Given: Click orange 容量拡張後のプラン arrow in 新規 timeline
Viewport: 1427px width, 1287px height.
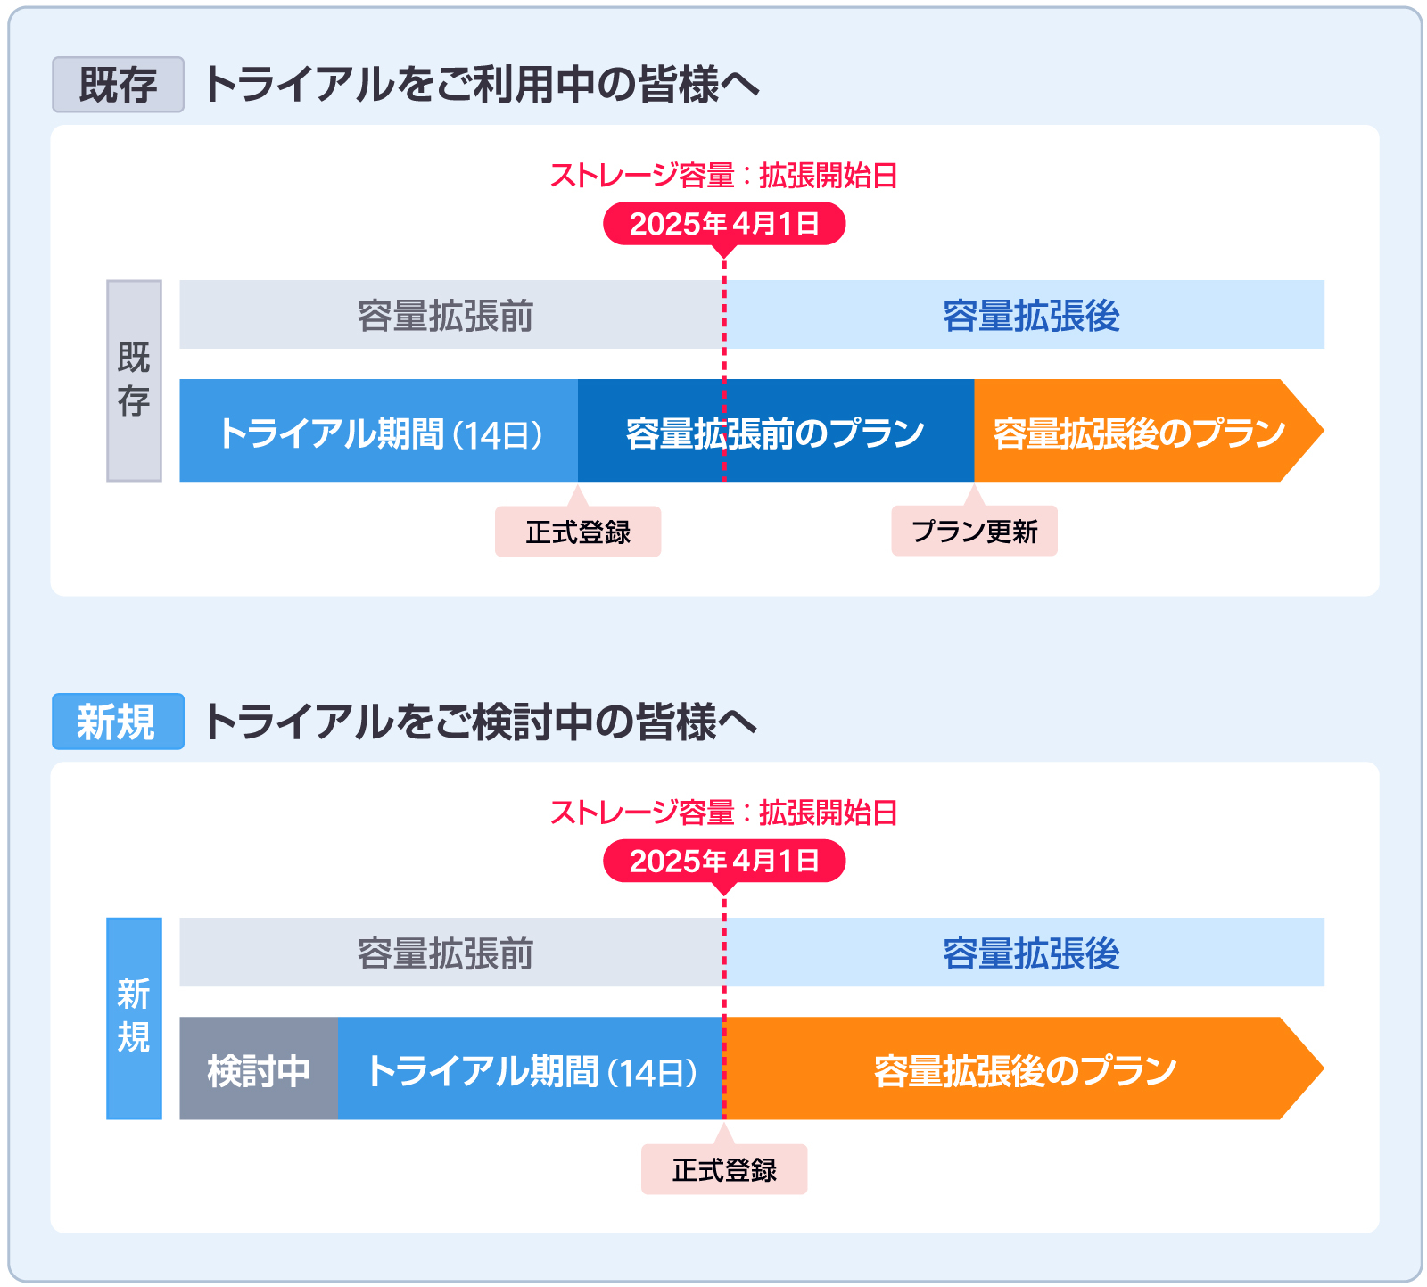Looking at the screenshot, I should point(1025,1068).
